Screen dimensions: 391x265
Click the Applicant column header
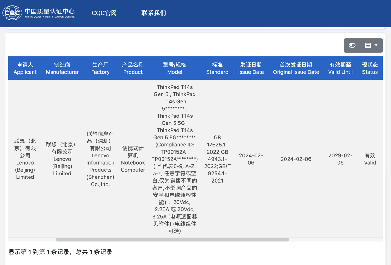(x=25, y=68)
